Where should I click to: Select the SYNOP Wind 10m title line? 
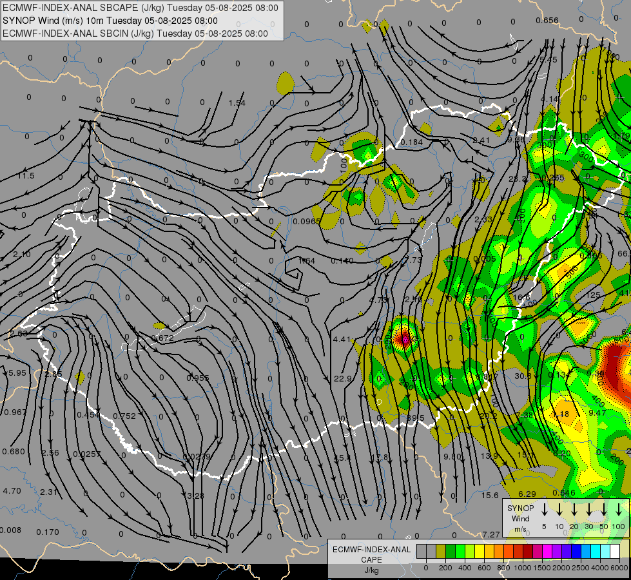110,21
